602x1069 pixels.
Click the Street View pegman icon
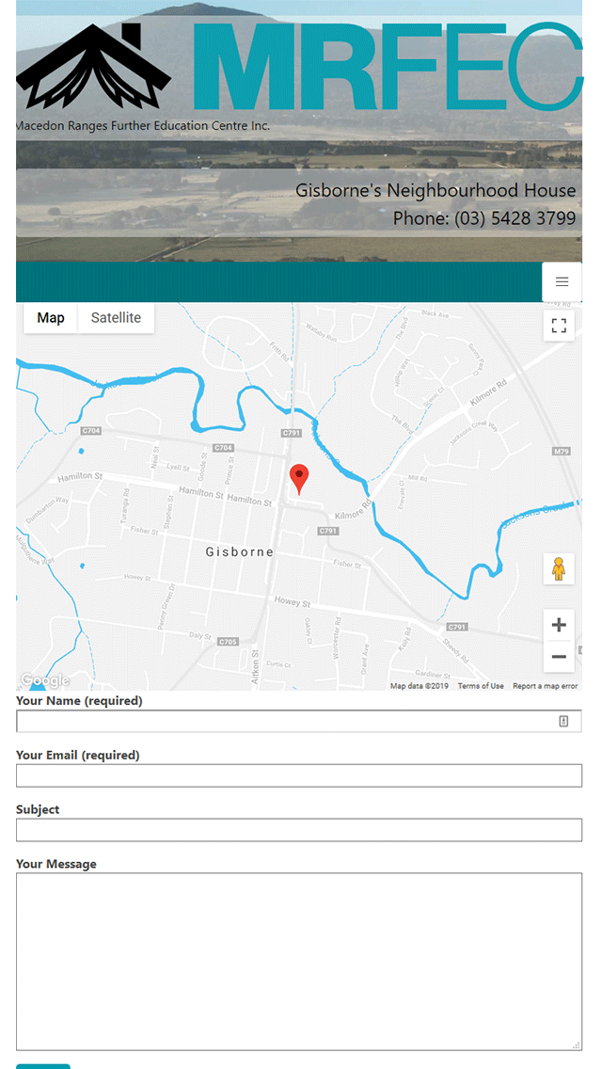(x=559, y=569)
